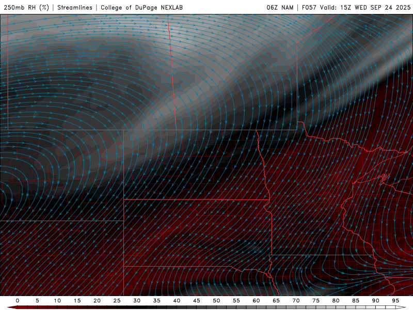This screenshot has height=310, width=413.
Task: Click the '30' label on the color scale
Action: (x=137, y=301)
